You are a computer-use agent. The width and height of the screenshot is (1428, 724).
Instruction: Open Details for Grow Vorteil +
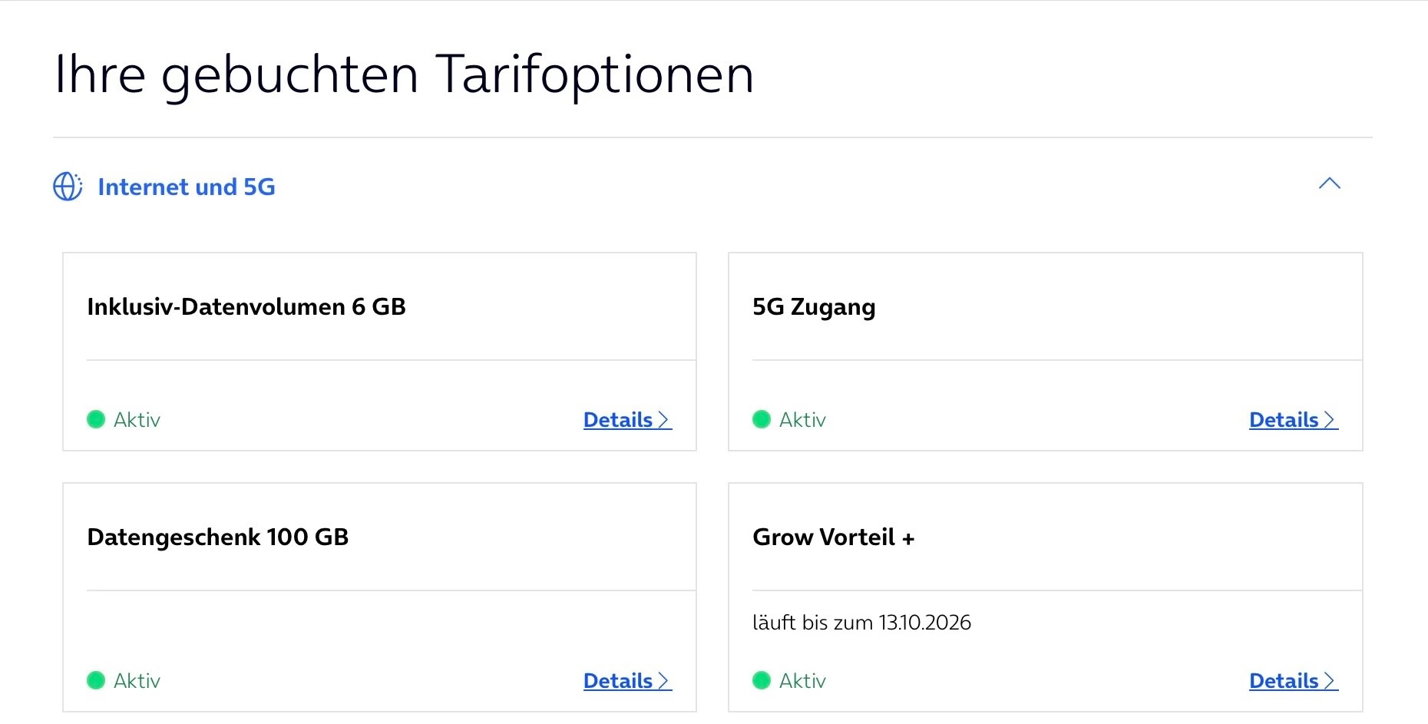click(1292, 681)
